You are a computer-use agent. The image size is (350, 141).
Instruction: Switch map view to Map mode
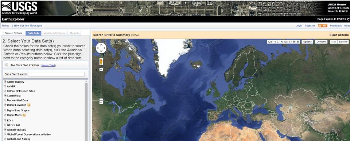(x=334, y=42)
